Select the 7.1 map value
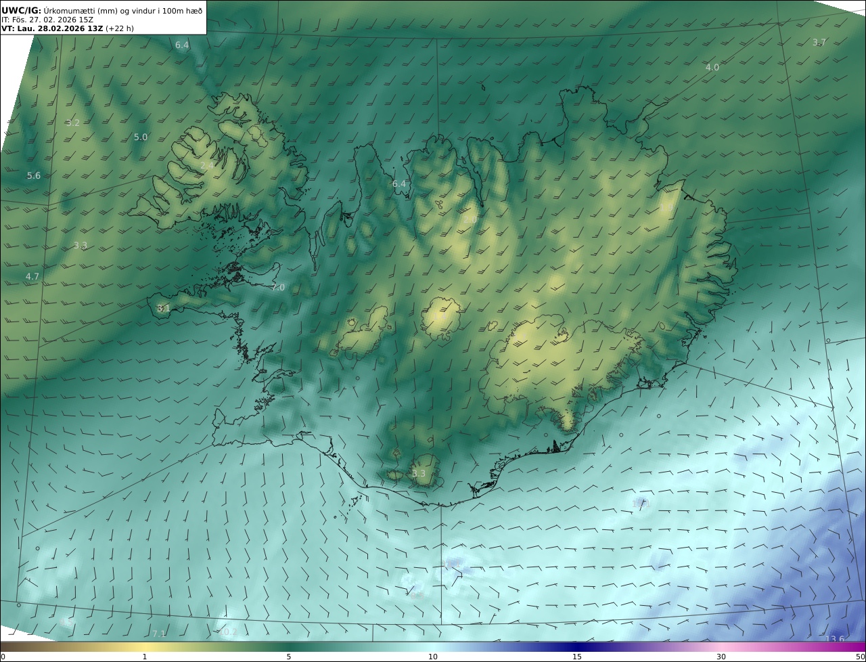 coord(159,634)
